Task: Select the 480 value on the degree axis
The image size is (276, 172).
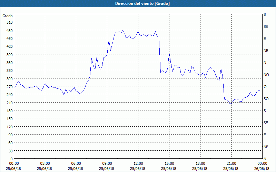Action: click(x=10, y=30)
